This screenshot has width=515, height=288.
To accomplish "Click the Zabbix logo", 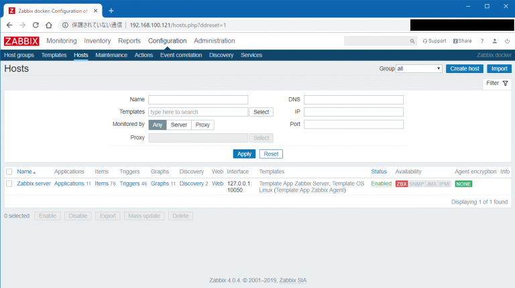I will pos(21,41).
